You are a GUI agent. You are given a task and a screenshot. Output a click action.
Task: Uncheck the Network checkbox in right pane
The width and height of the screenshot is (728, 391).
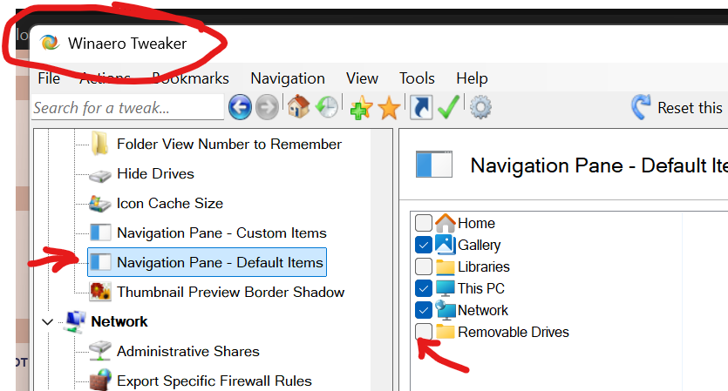(424, 310)
